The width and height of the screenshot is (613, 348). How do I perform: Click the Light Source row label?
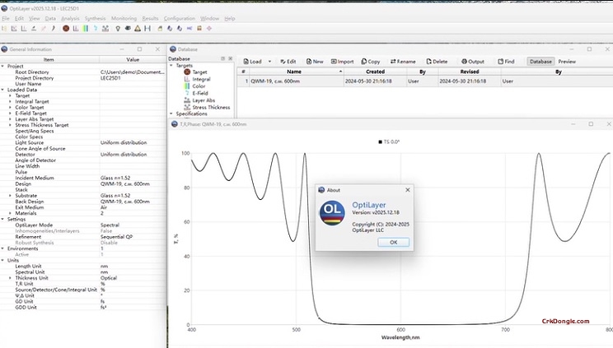(30, 142)
